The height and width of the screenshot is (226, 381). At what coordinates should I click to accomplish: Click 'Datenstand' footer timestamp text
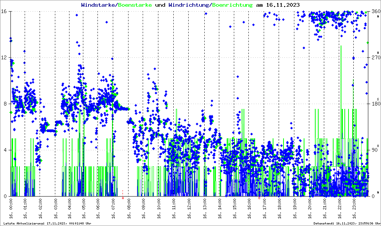tap(347, 223)
